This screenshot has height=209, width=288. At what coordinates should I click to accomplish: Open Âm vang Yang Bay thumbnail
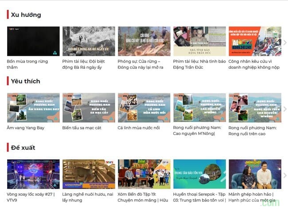coord(33,108)
